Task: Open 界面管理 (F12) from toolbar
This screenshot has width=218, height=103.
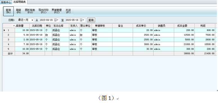Action: tap(57, 11)
